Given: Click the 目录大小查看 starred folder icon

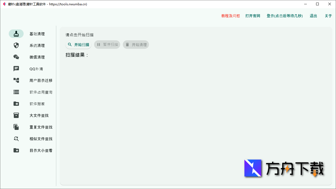Looking at the screenshot, I should tap(16, 150).
